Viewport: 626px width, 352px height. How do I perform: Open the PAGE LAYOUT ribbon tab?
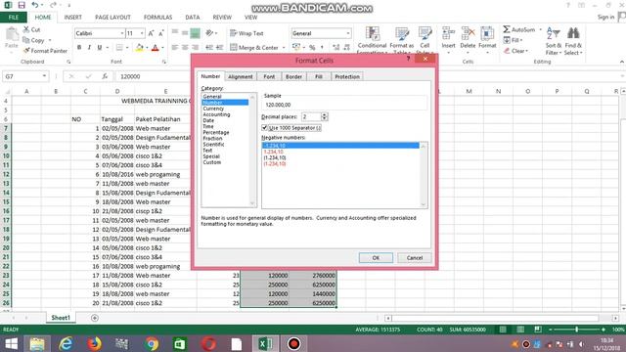point(112,18)
